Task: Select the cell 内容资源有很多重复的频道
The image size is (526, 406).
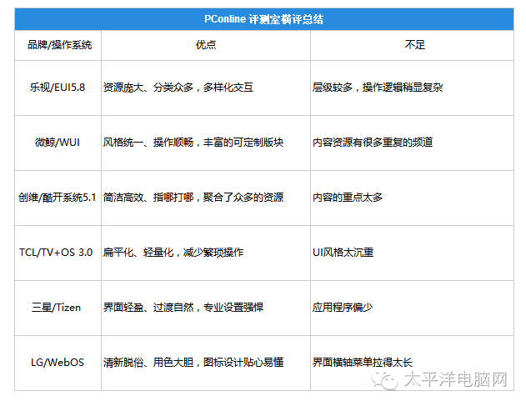Action: coord(373,142)
